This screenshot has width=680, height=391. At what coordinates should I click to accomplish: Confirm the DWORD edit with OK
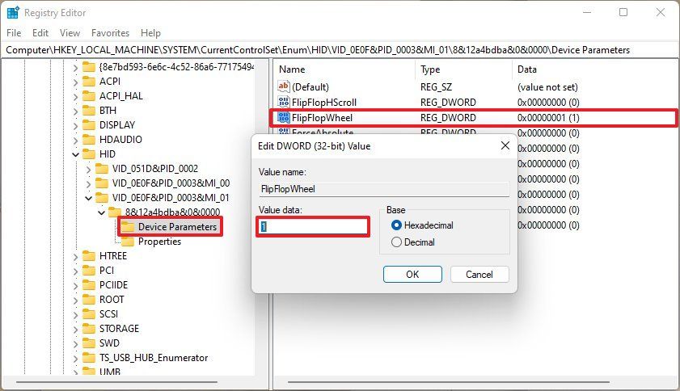tap(412, 275)
